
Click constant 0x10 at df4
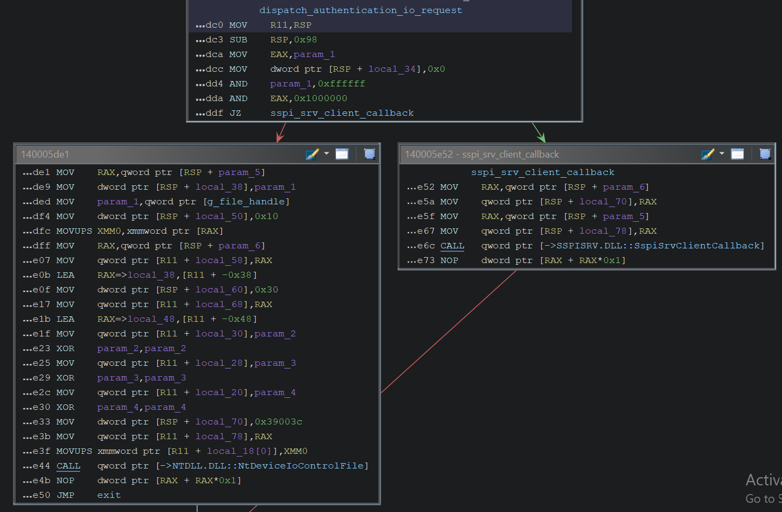pos(266,216)
